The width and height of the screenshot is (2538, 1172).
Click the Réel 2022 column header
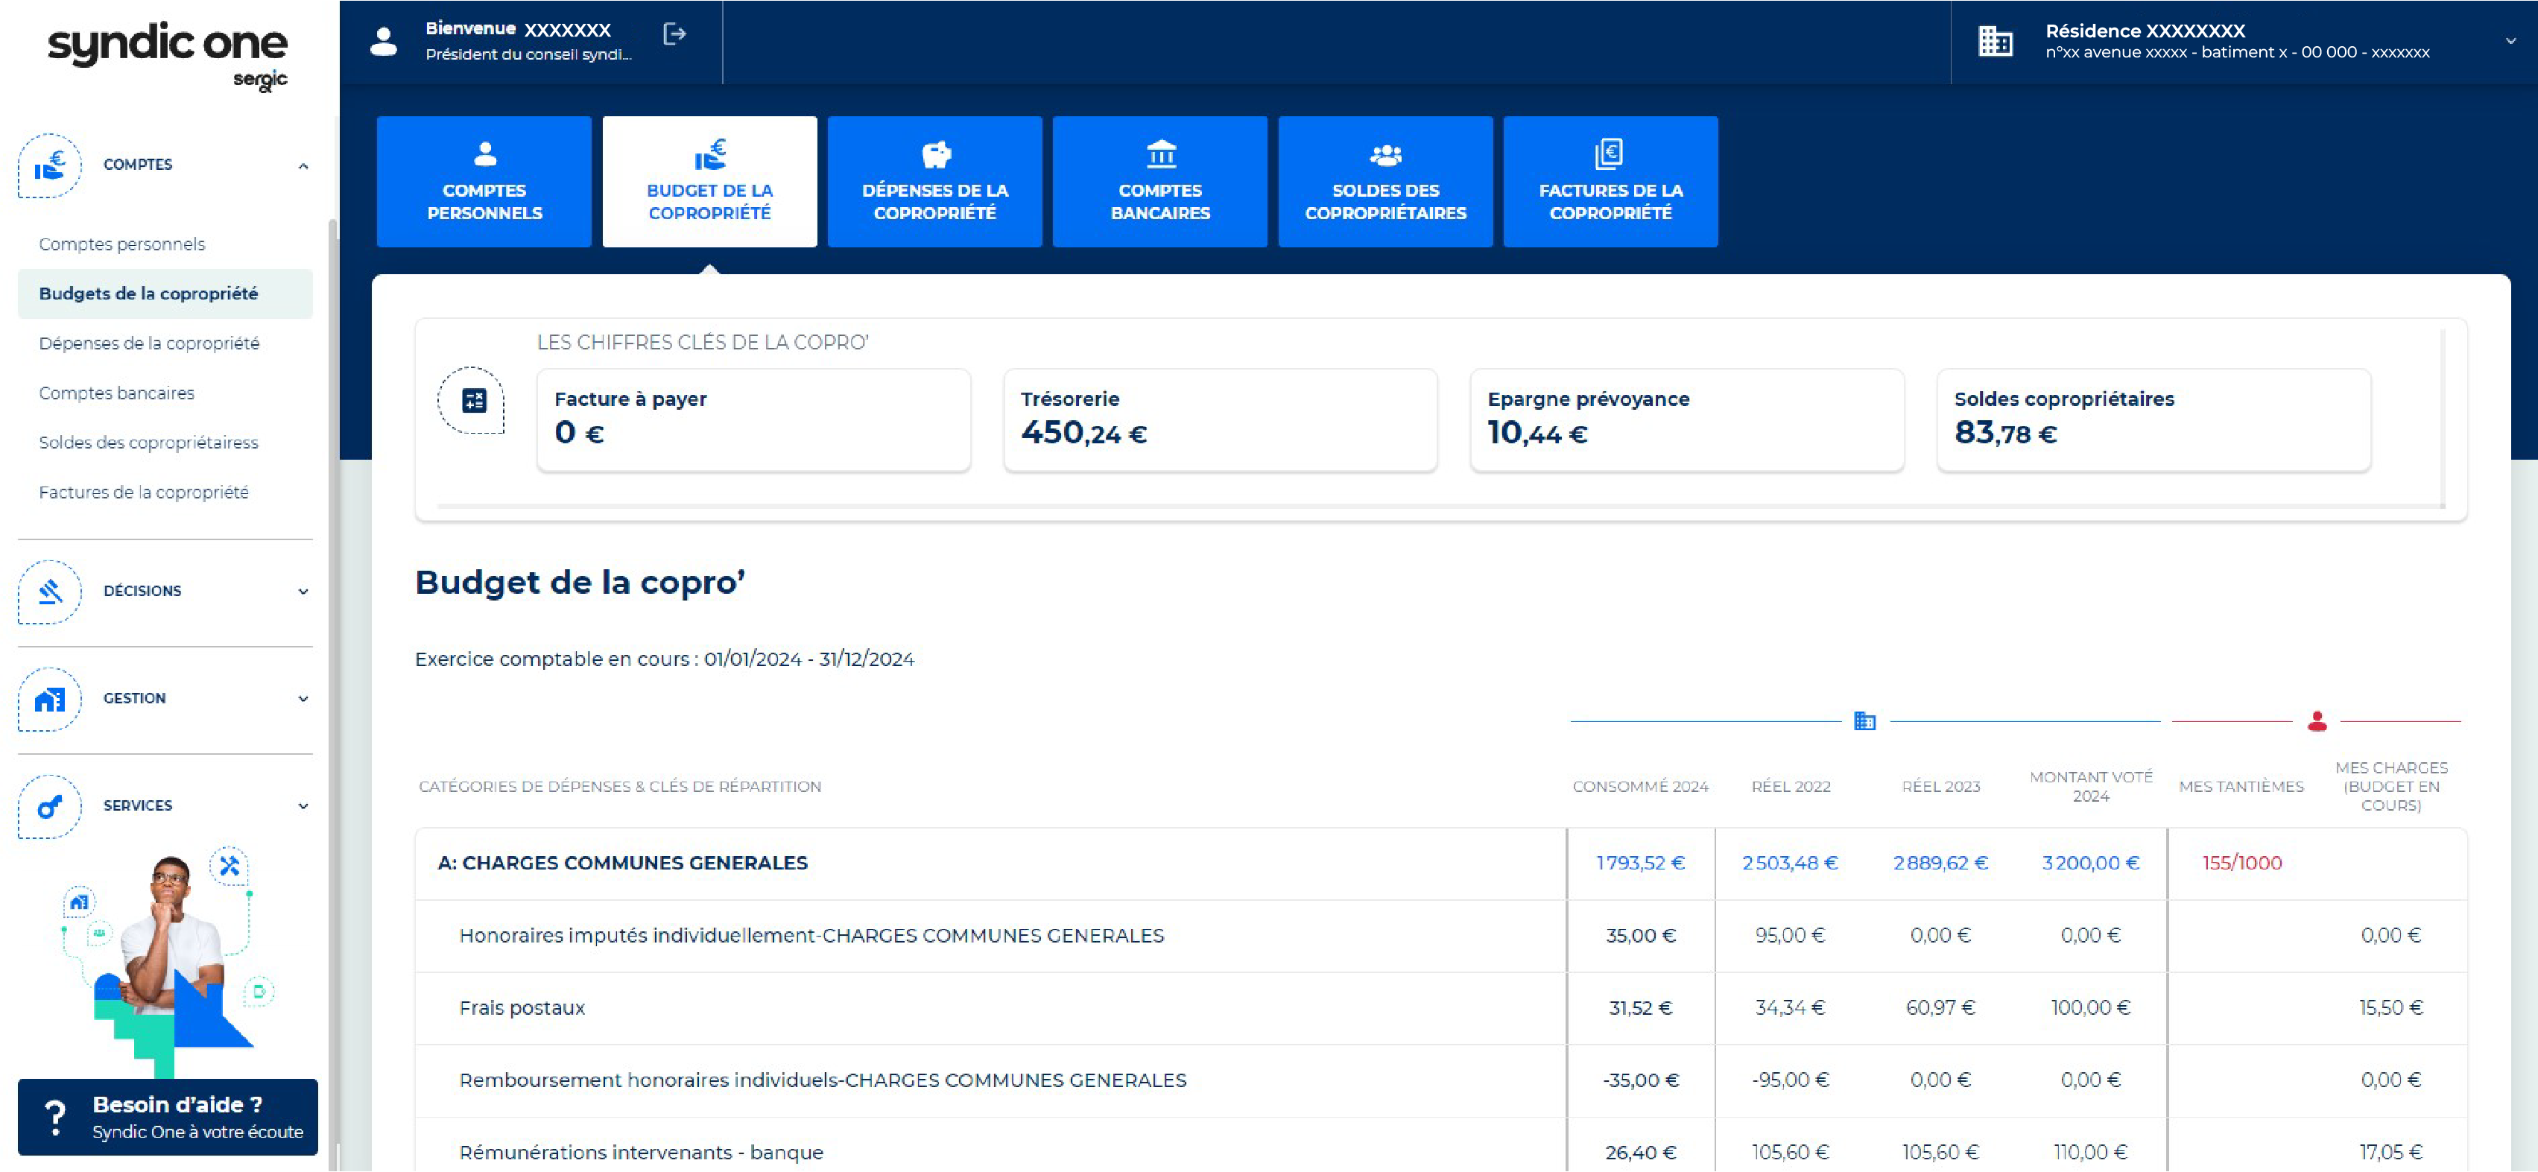pos(1791,787)
